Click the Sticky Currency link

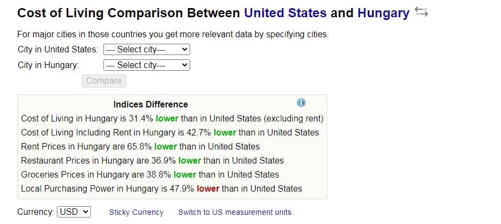(136, 212)
